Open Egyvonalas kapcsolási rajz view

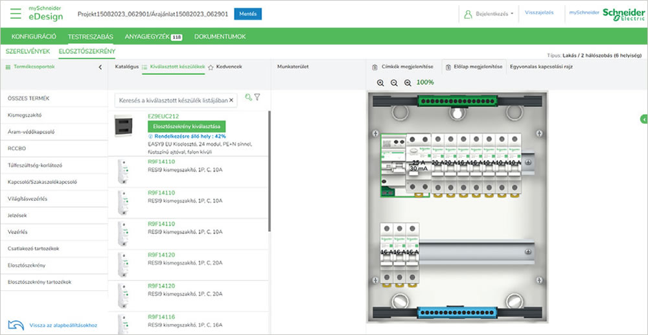tap(541, 67)
